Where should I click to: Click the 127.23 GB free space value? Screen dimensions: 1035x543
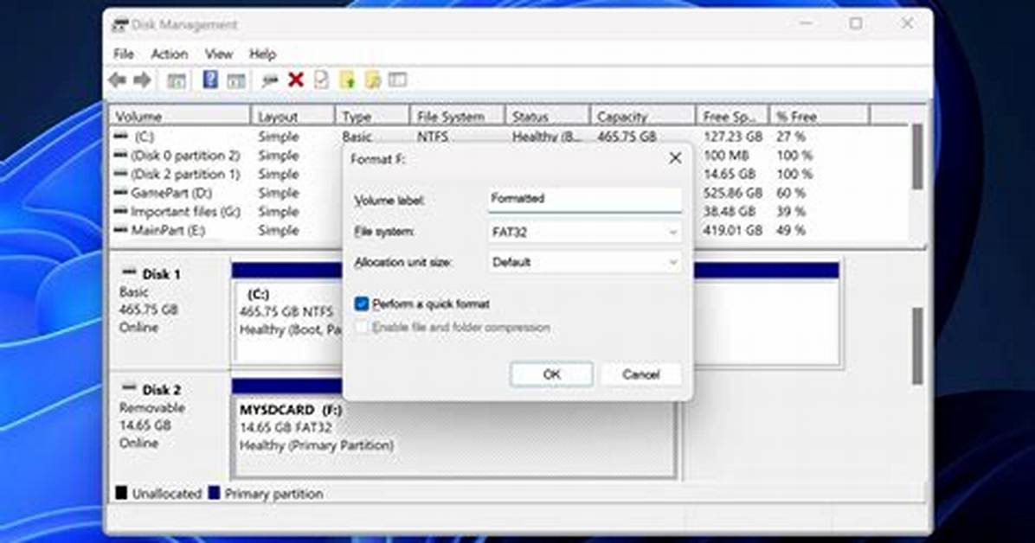(x=733, y=137)
